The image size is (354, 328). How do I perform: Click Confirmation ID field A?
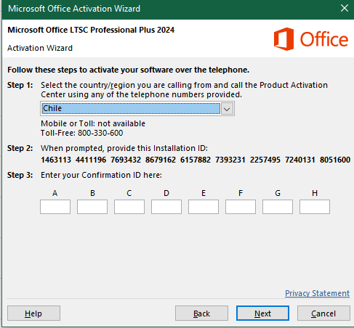coord(55,207)
